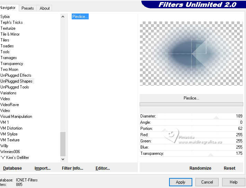246x188 pixels.
Task: Select Two Moon category
Action: point(9,69)
